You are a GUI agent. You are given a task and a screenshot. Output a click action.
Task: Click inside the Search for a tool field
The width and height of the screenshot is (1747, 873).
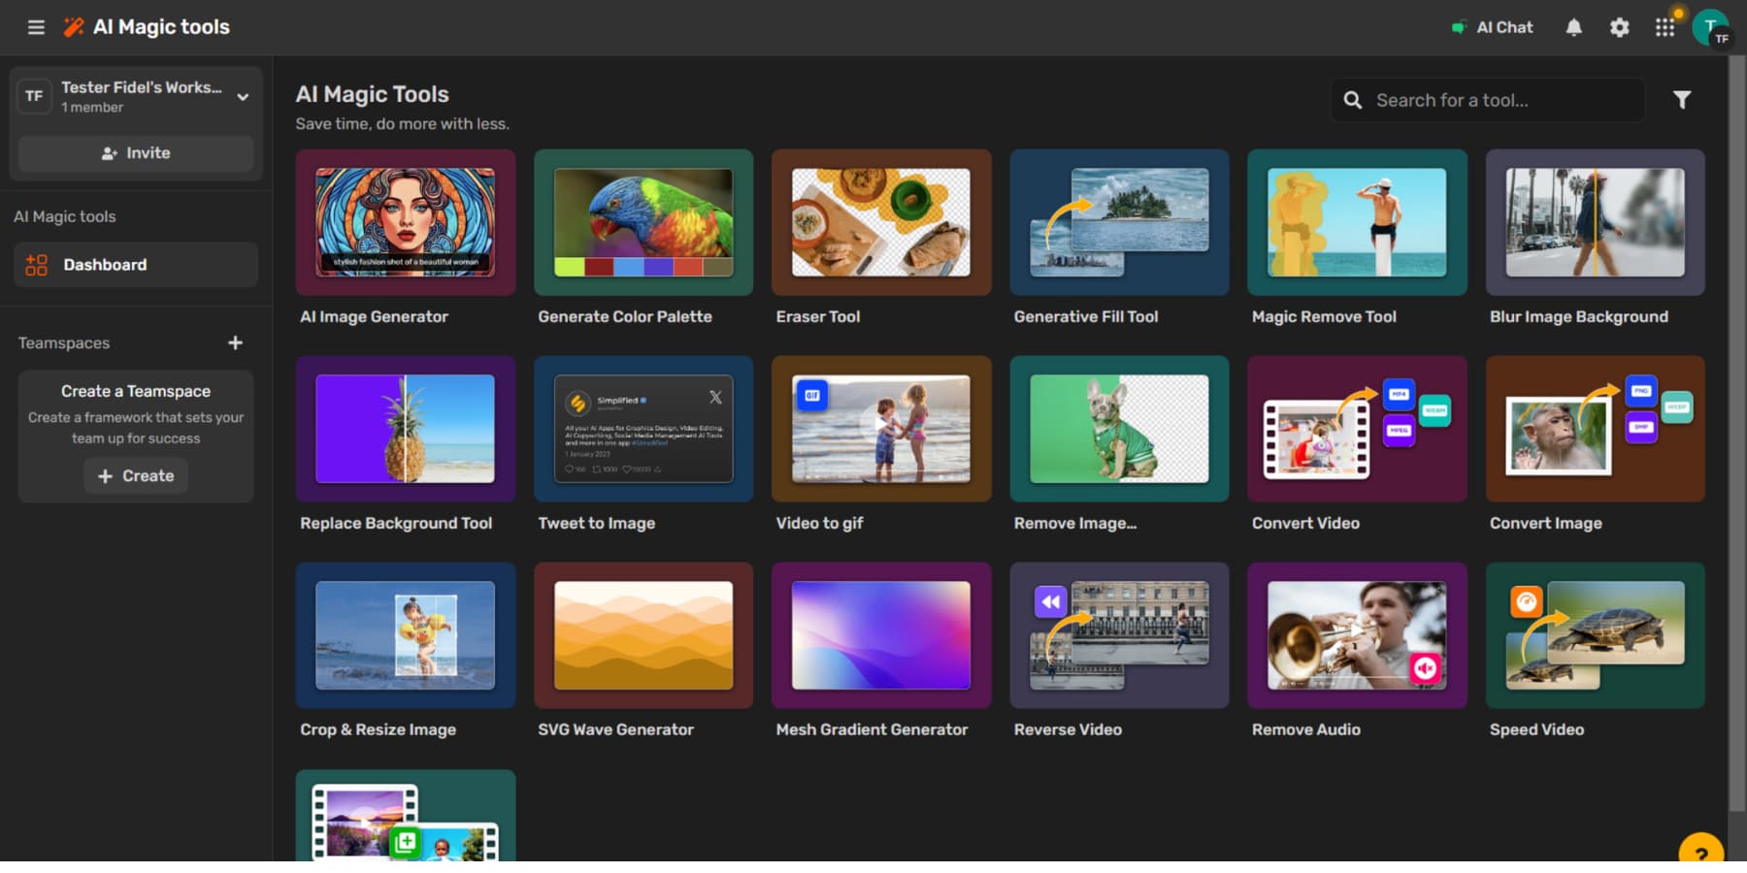pos(1485,99)
